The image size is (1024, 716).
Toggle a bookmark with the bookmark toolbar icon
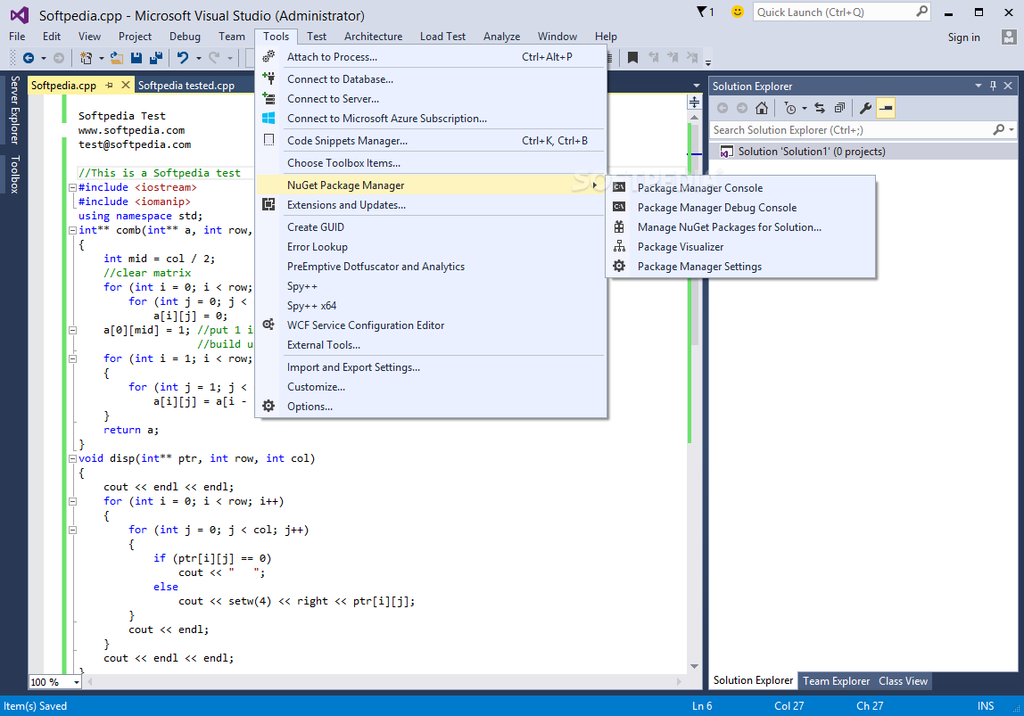(632, 58)
